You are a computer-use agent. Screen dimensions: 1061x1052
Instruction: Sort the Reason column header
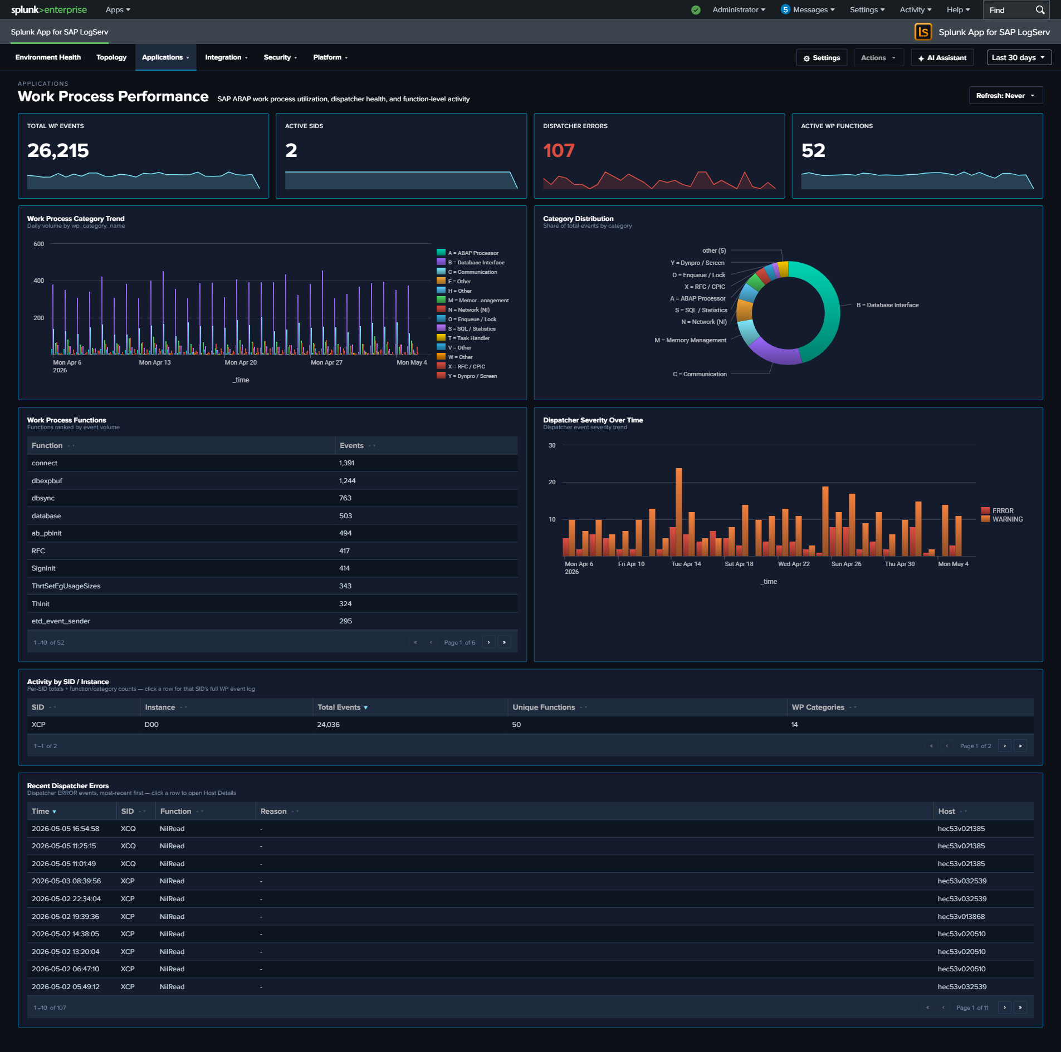[280, 811]
